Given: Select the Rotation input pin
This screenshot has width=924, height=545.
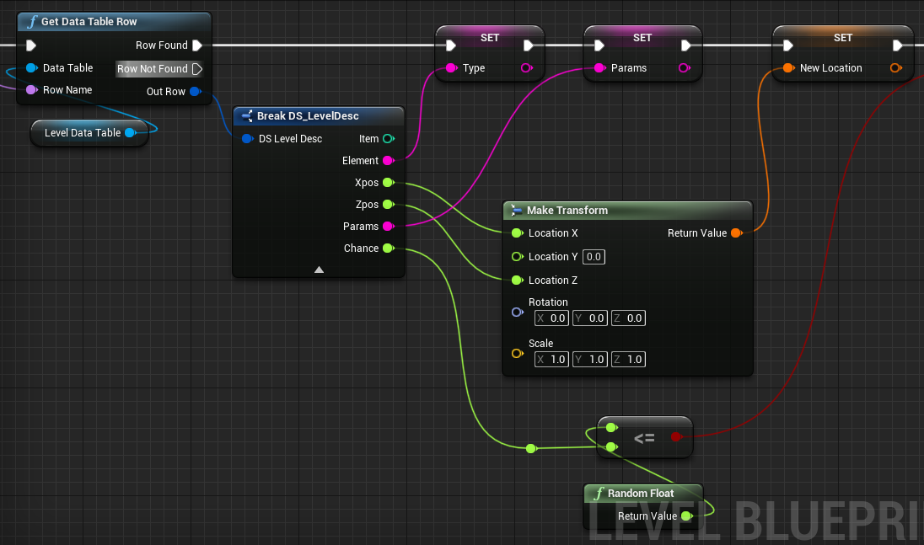Looking at the screenshot, I should 518,312.
